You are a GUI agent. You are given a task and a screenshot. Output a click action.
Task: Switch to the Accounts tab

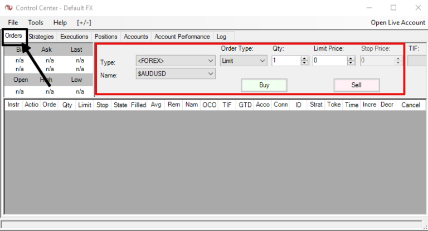coord(135,37)
